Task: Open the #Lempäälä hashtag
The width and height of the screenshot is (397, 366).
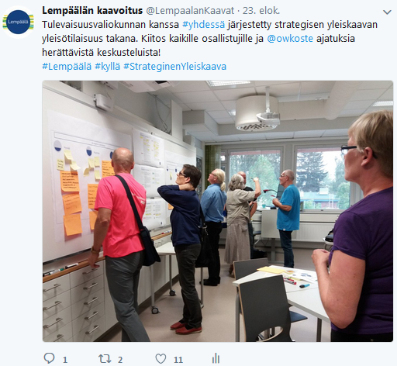Action: click(67, 67)
